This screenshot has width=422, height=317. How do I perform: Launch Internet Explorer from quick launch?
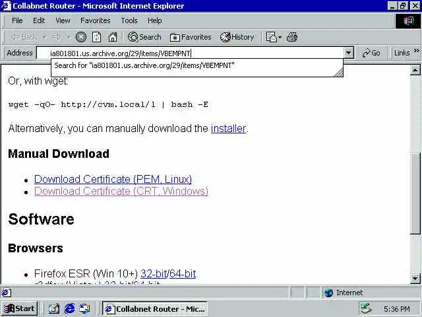[69, 308]
